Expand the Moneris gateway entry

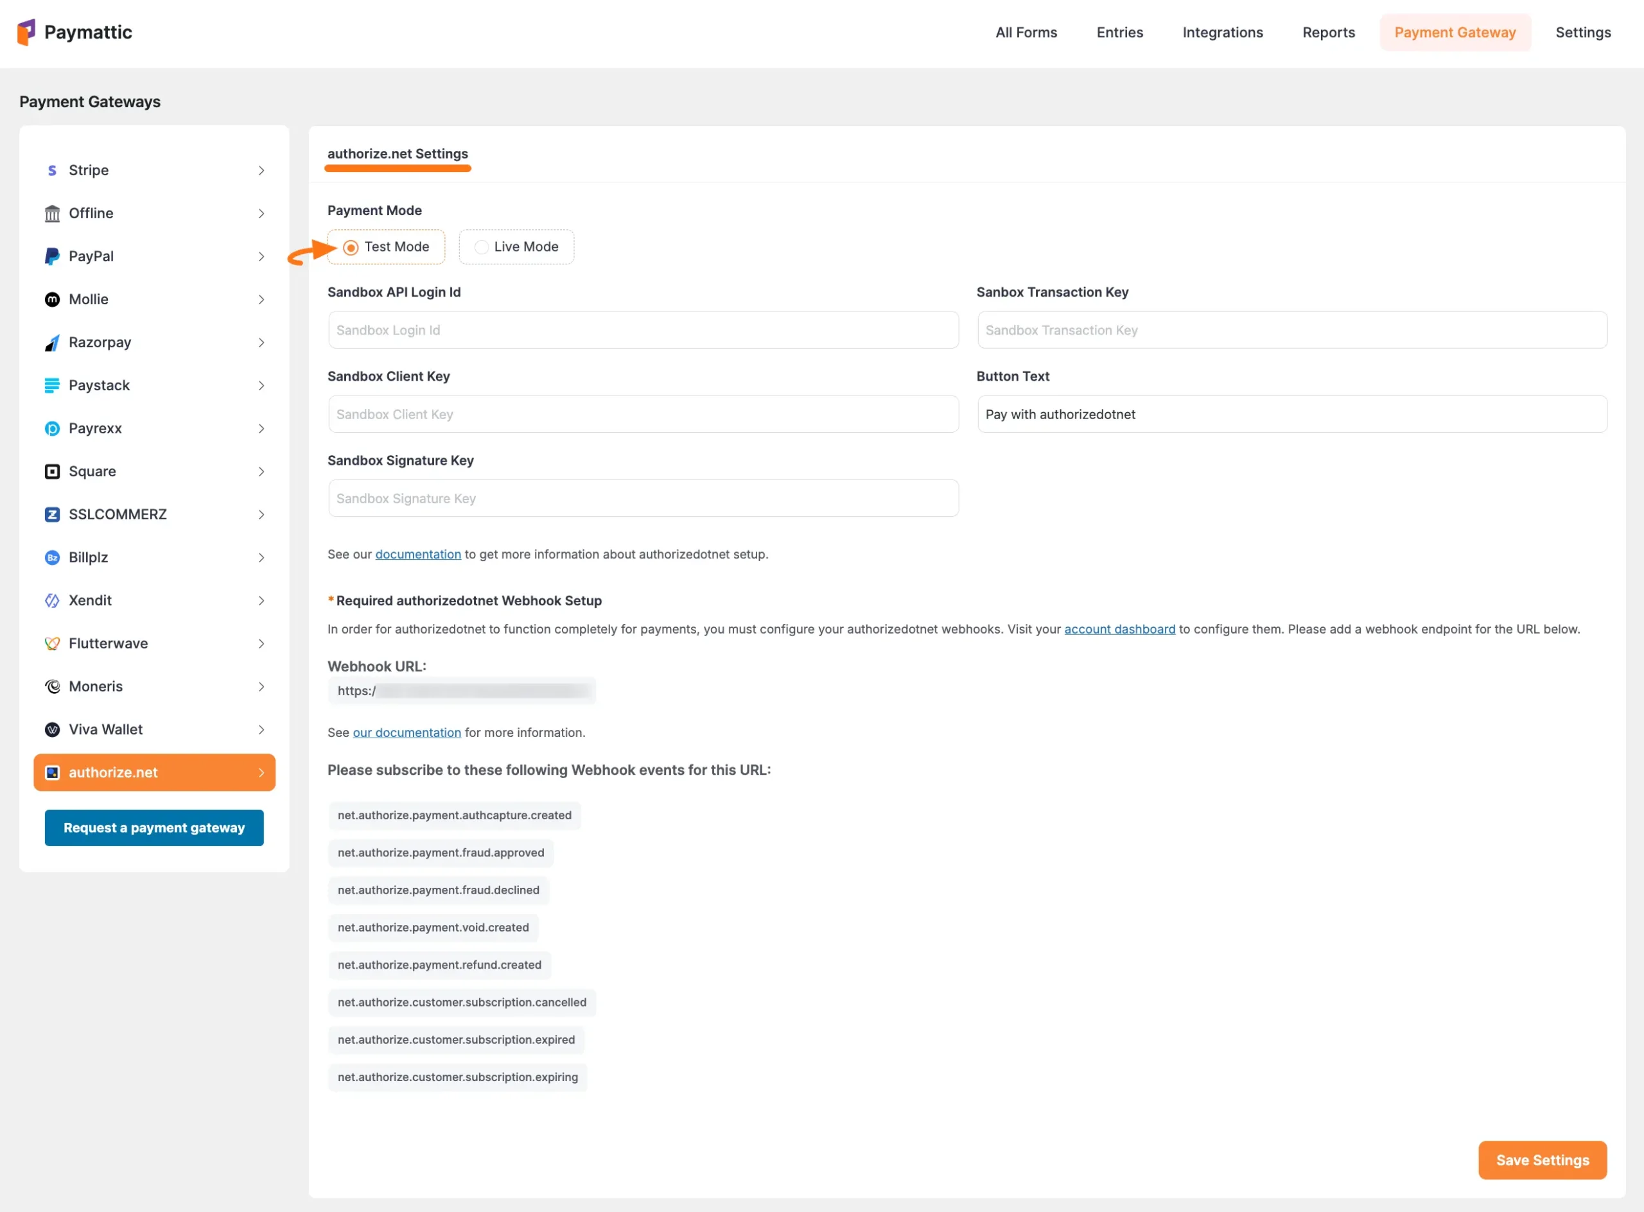pyautogui.click(x=261, y=687)
